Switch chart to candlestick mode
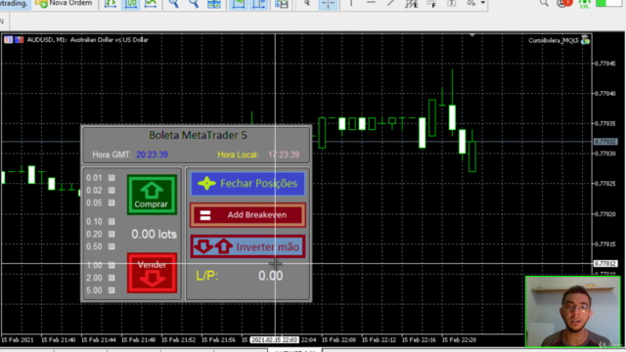Viewport: 626px width, 352px height. 130,4
